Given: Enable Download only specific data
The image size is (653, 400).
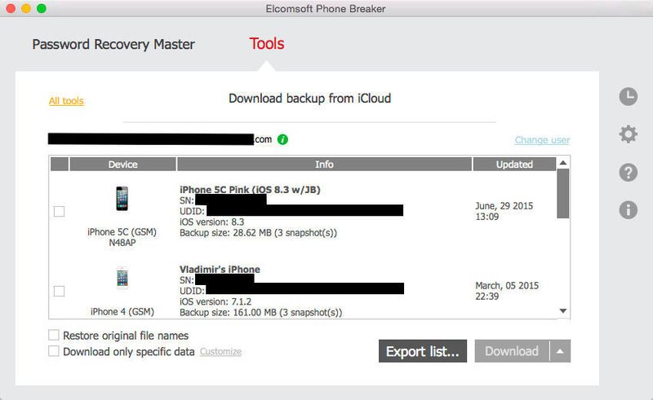Looking at the screenshot, I should tap(54, 351).
